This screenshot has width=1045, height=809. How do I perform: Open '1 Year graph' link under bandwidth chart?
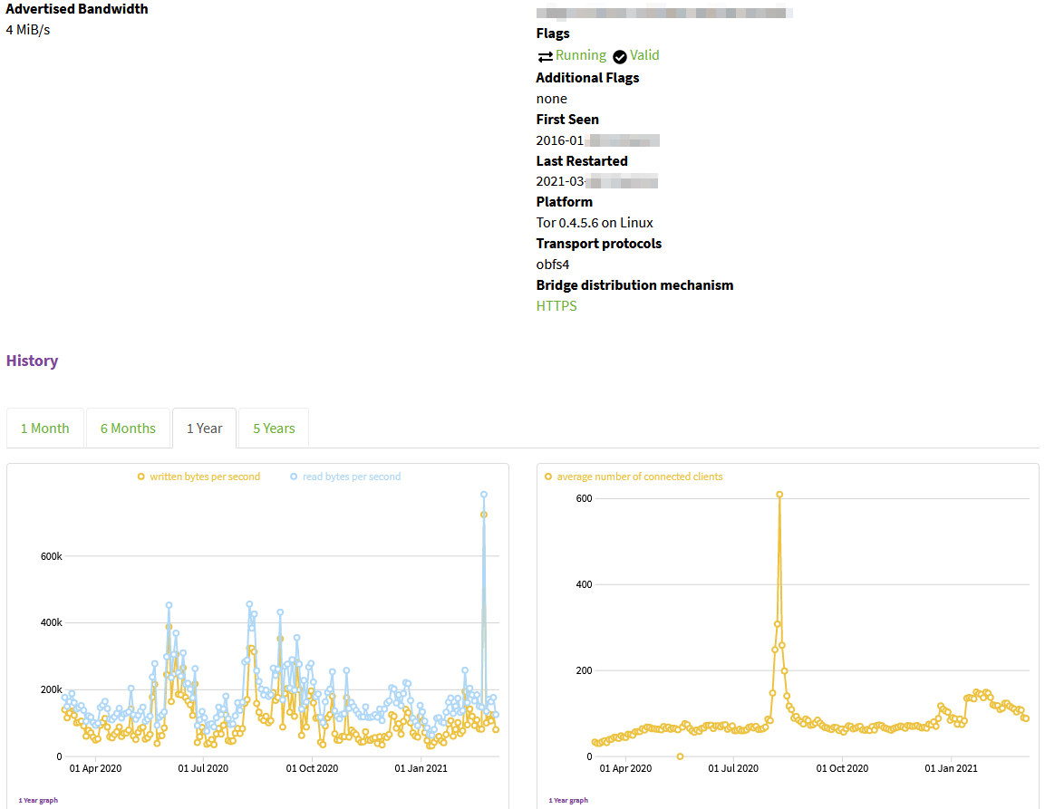(x=38, y=801)
